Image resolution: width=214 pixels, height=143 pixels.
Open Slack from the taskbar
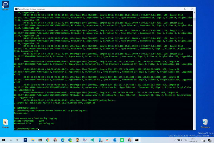107,140
